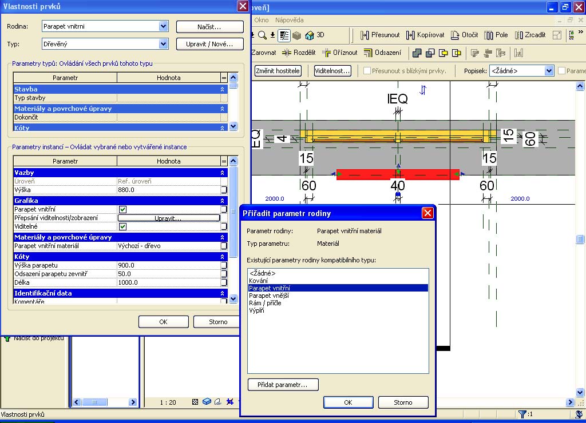Open the default 3D view house icon
Viewport: 586px width, 423px height.
(x=310, y=35)
